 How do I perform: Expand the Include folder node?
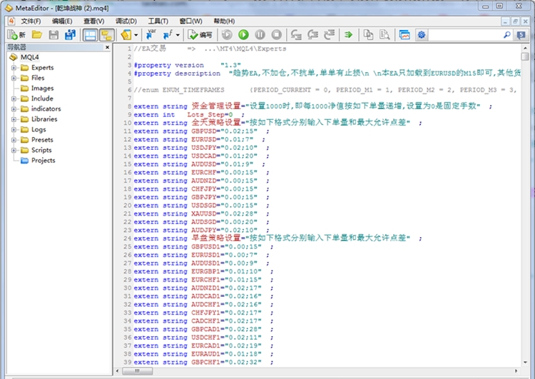point(14,98)
